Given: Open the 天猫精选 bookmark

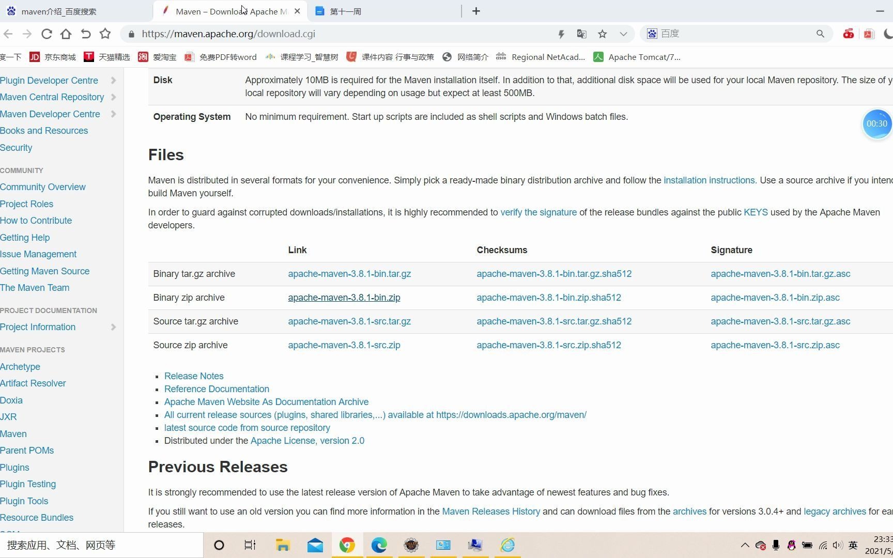Looking at the screenshot, I should click(107, 57).
